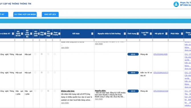Open filter dropdown on Loại thủ tục column

pos(151,34)
